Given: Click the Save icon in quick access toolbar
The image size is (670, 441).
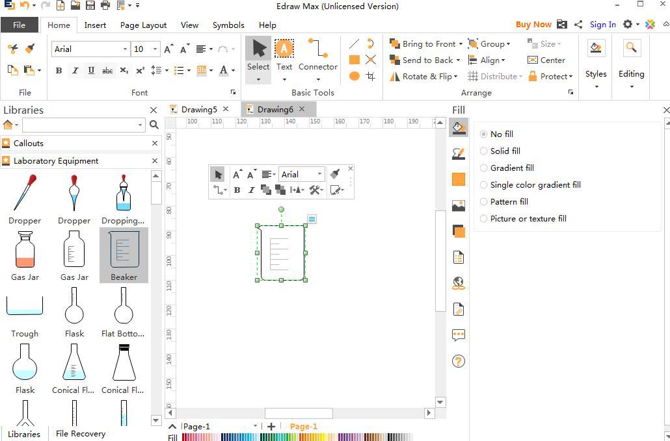Looking at the screenshot, I should click(x=90, y=6).
